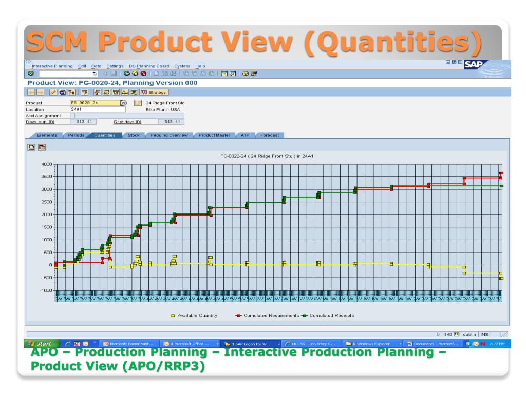The width and height of the screenshot is (526, 395).
Task: Click the Find Next binoculars icon
Action: [173, 74]
